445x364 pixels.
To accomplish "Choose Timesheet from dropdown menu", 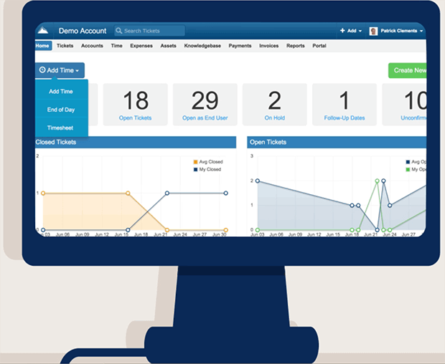I will coord(60,128).
